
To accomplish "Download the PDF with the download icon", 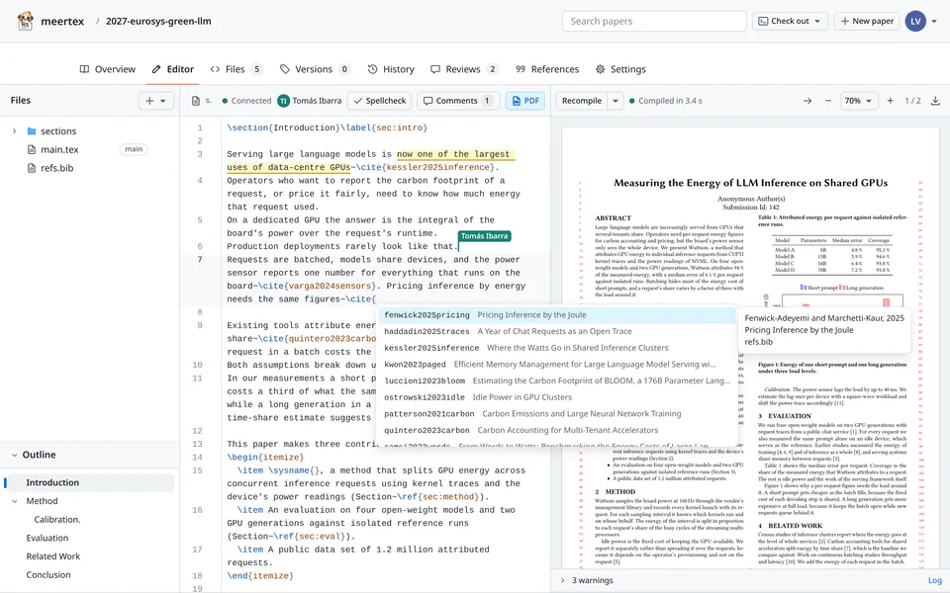I will 935,101.
